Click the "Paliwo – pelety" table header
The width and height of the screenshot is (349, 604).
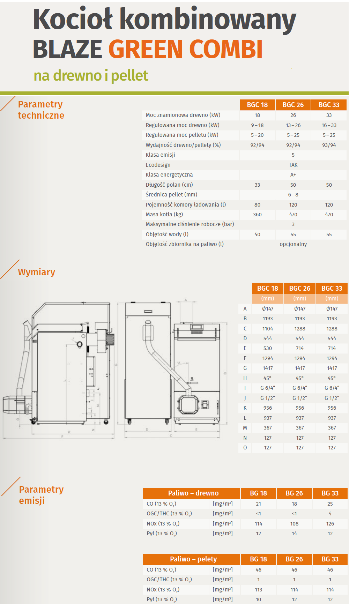coord(193,559)
